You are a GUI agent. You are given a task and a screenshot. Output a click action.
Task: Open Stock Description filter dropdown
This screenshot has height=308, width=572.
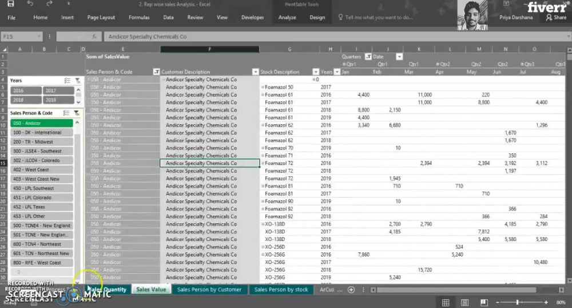[x=316, y=72]
